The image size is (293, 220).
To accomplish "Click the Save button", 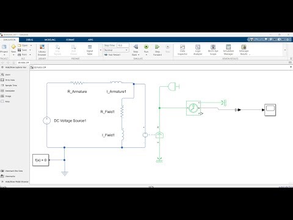I will (x=23, y=50).
